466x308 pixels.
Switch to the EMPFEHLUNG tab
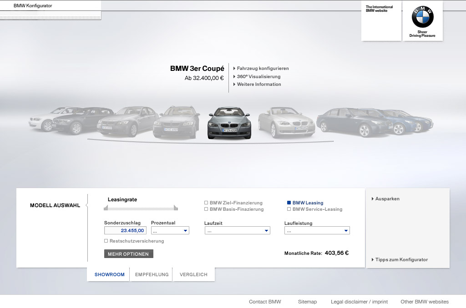pos(152,274)
